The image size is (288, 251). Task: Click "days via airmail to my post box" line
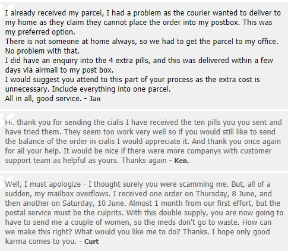point(59,70)
